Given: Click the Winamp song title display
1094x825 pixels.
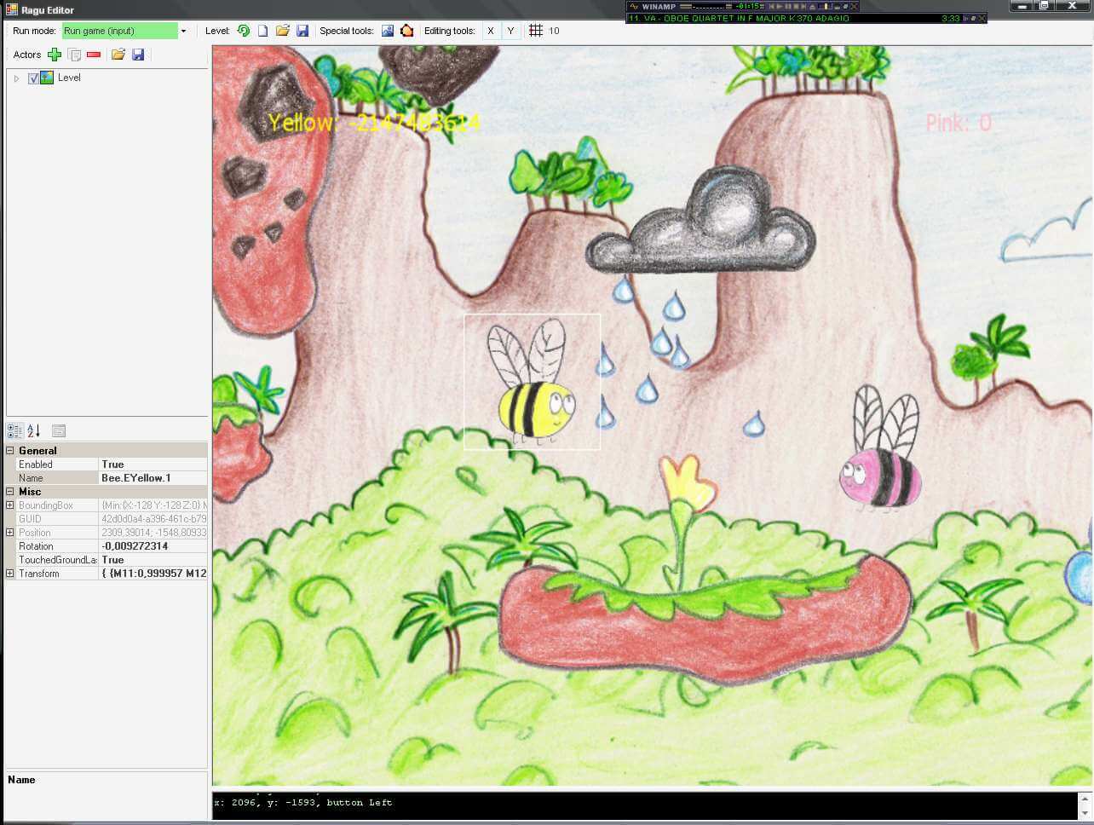Looking at the screenshot, I should 740,18.
